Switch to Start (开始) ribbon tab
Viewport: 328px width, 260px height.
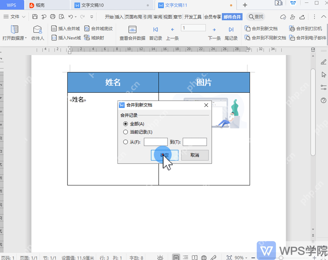point(109,17)
